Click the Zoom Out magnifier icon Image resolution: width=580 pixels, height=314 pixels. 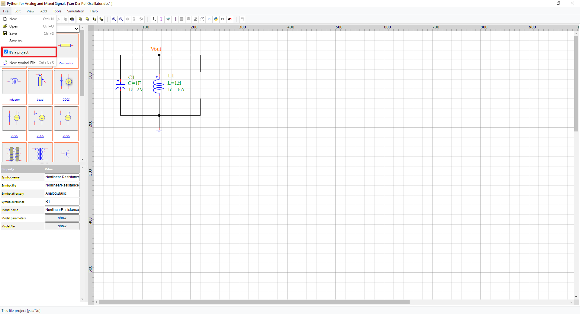click(121, 19)
